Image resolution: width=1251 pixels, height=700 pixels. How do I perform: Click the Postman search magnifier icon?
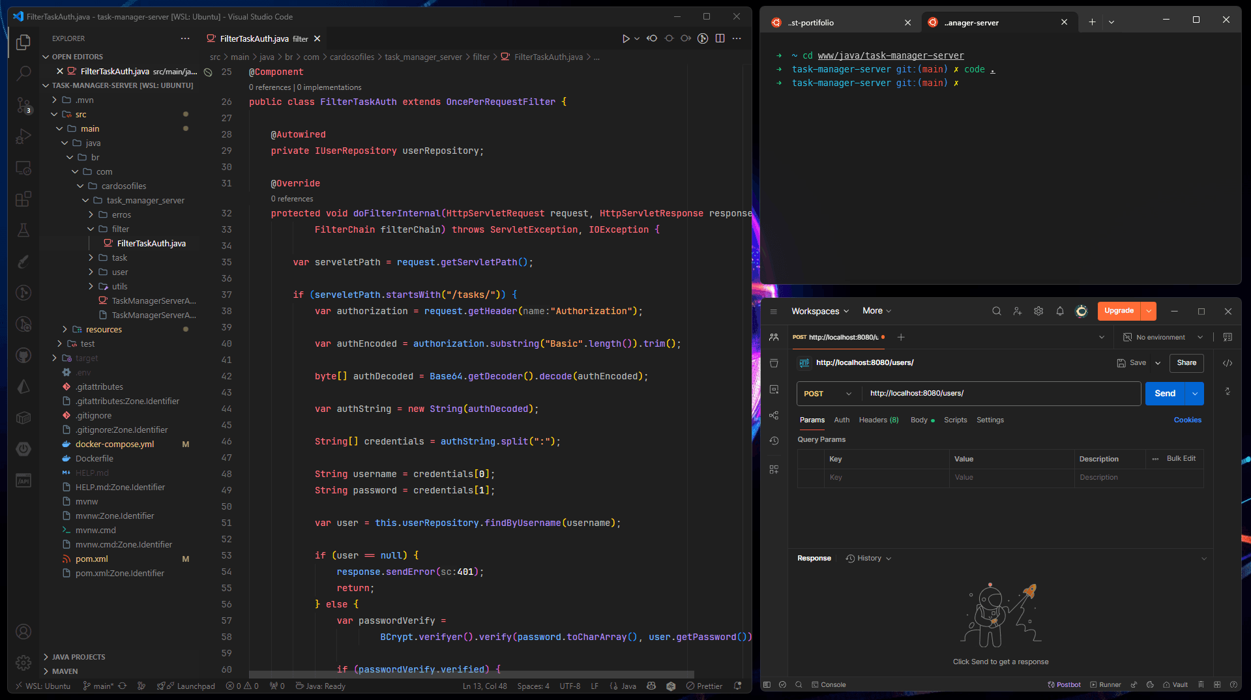click(x=996, y=311)
